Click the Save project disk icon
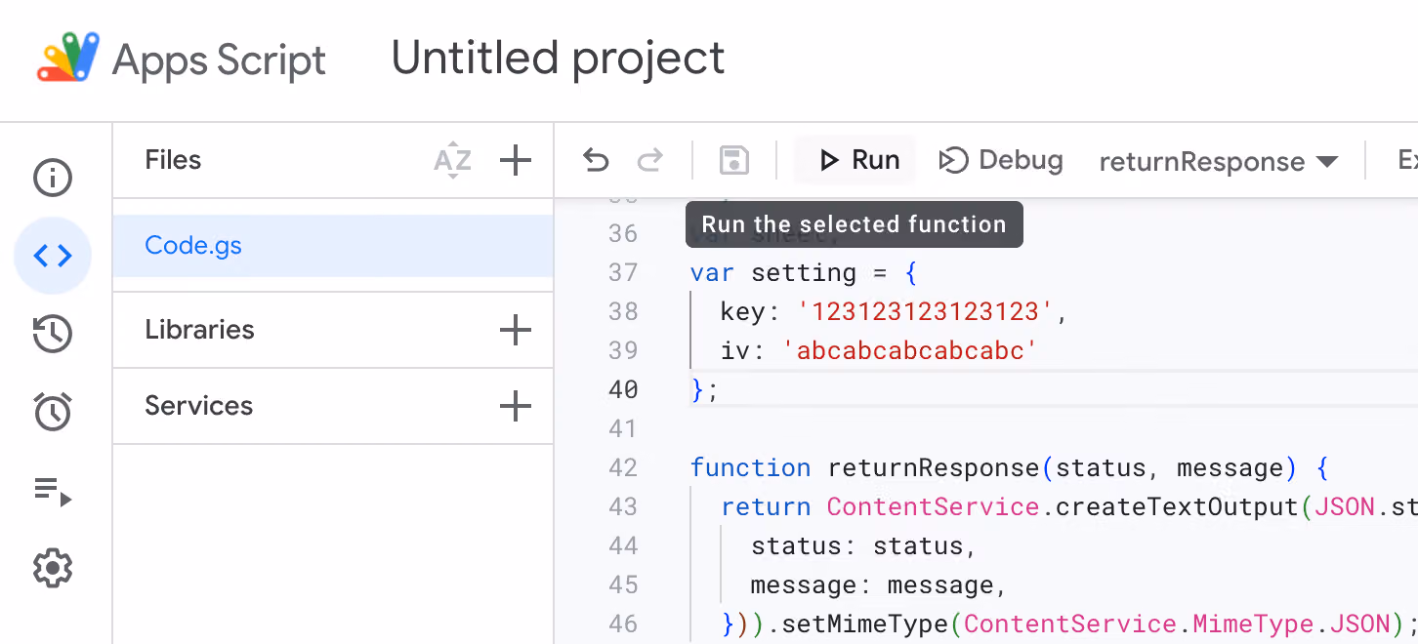This screenshot has height=644, width=1418. [x=734, y=160]
